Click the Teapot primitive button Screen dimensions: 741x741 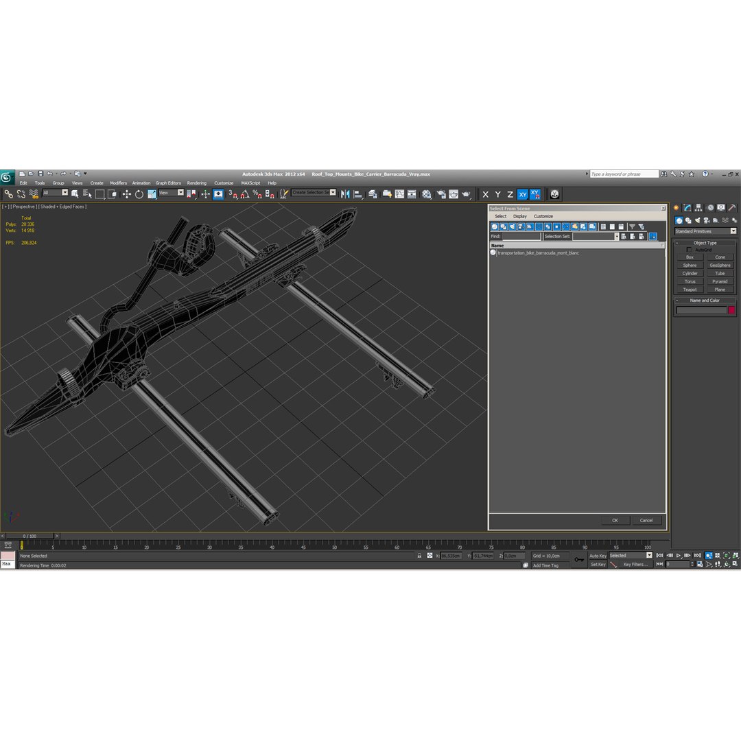coord(690,290)
